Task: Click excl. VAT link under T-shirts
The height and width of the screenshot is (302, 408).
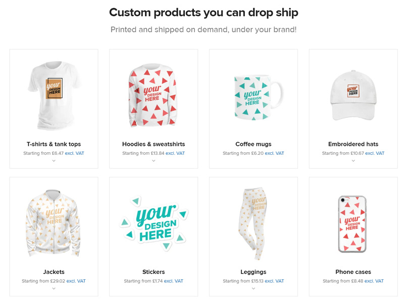Action: 75,153
